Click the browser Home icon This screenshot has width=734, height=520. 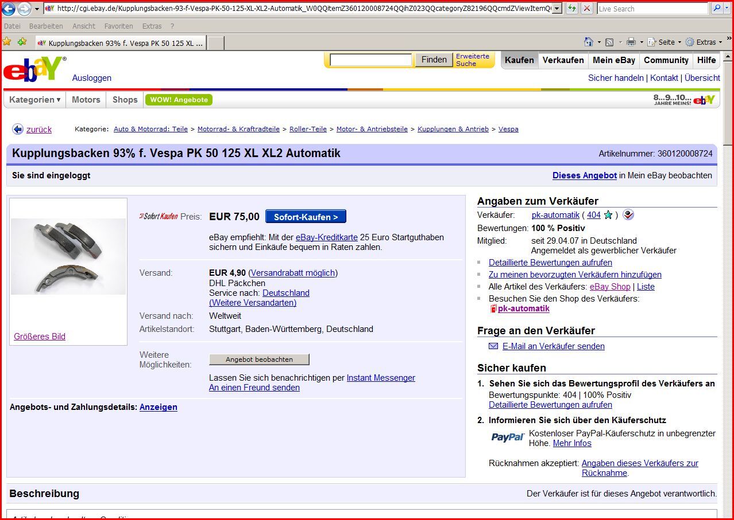point(588,42)
